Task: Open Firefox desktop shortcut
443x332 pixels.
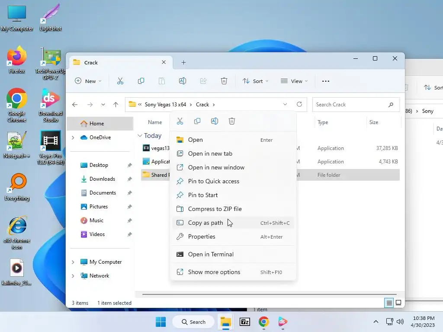Action: 17,60
